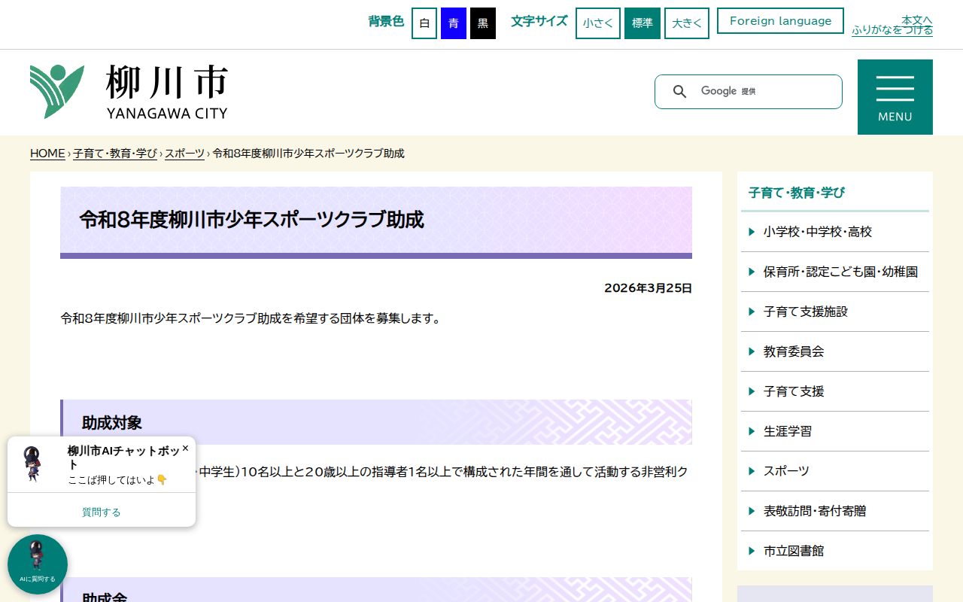This screenshot has height=602, width=963.
Task: Click the arrow icon next to スポーツ
Action: point(752,470)
